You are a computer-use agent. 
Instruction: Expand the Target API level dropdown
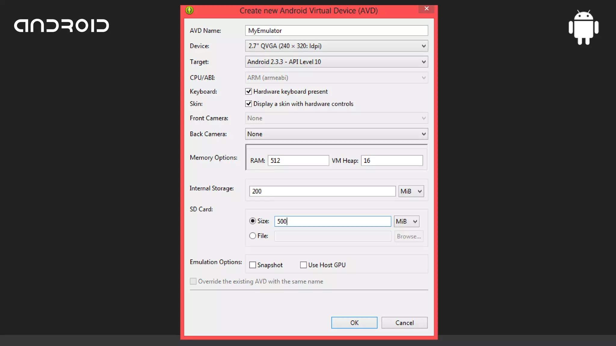tap(336, 62)
